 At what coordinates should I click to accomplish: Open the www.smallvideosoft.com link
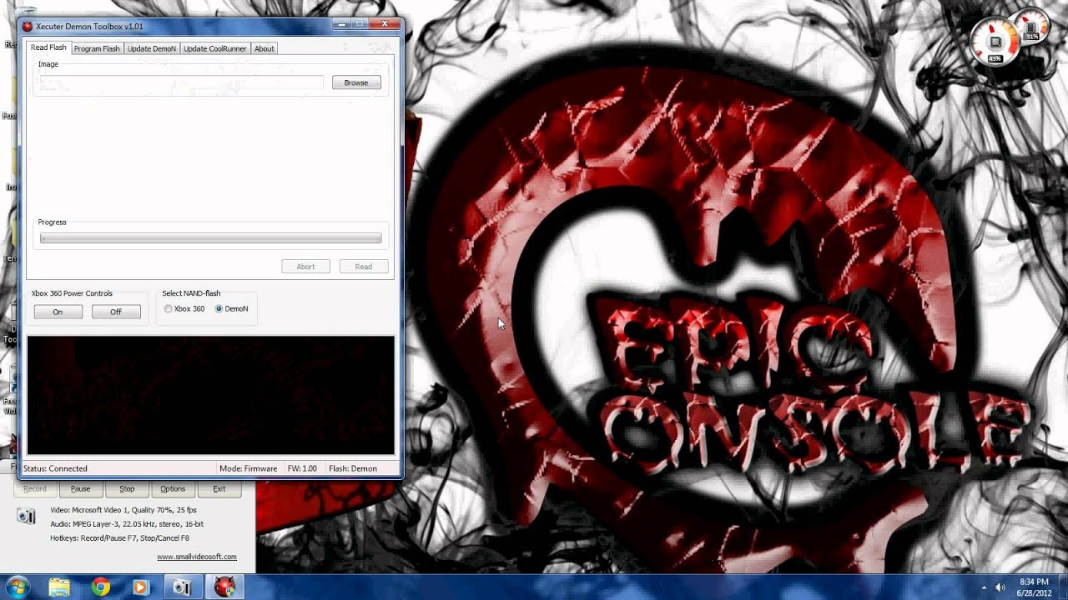(197, 557)
